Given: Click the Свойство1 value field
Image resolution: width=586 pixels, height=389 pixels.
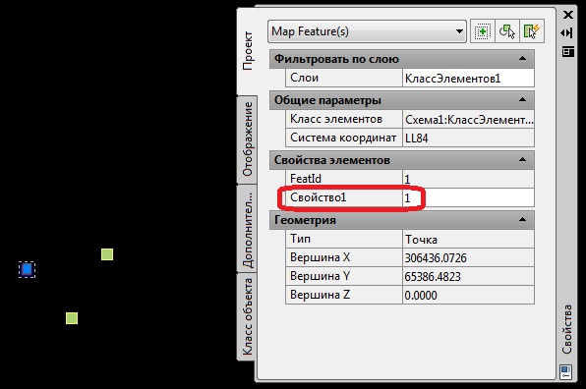Looking at the screenshot, I should coord(468,197).
